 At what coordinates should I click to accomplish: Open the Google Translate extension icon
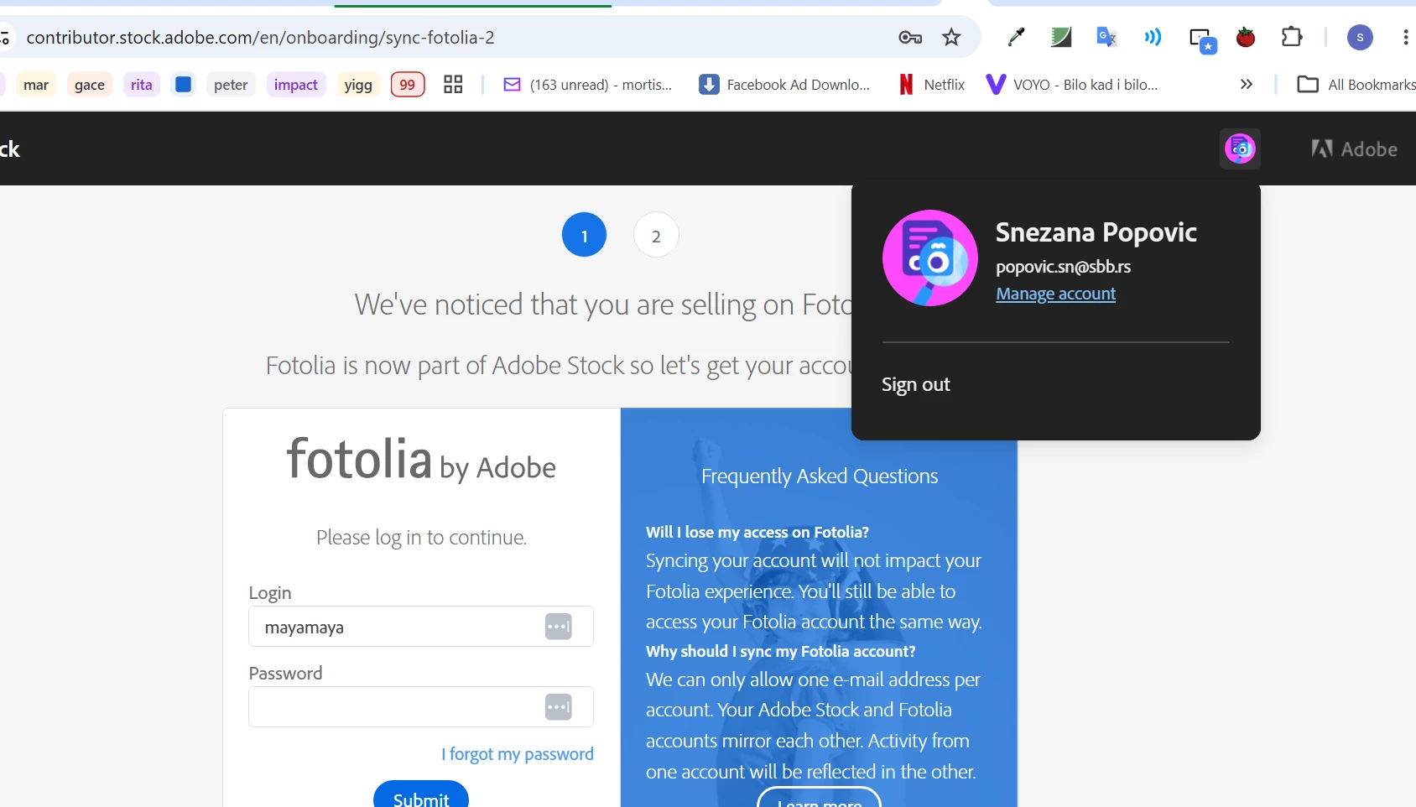pos(1106,37)
